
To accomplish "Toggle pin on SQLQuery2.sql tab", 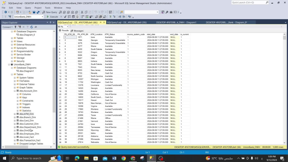I will [101, 22].
